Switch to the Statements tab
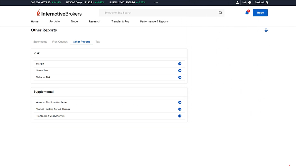This screenshot has height=166, width=296. click(40, 42)
